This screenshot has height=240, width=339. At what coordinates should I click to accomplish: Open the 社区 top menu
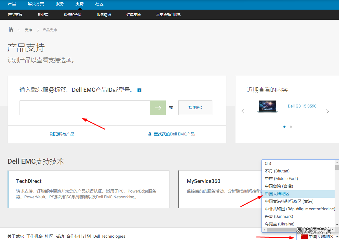point(99,4)
